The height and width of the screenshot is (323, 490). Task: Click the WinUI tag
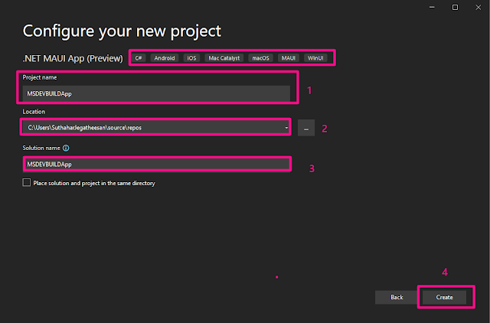click(x=315, y=57)
